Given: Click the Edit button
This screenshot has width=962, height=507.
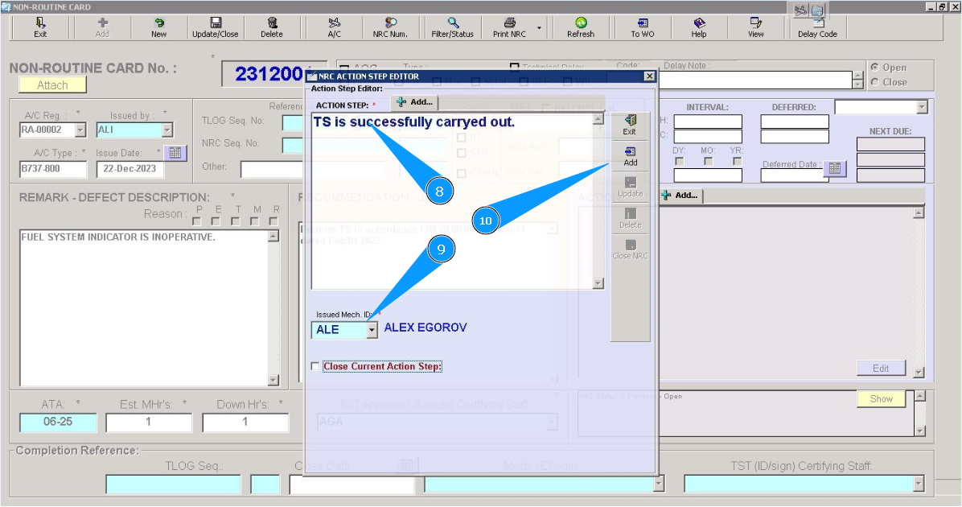Looking at the screenshot, I should coord(881,369).
